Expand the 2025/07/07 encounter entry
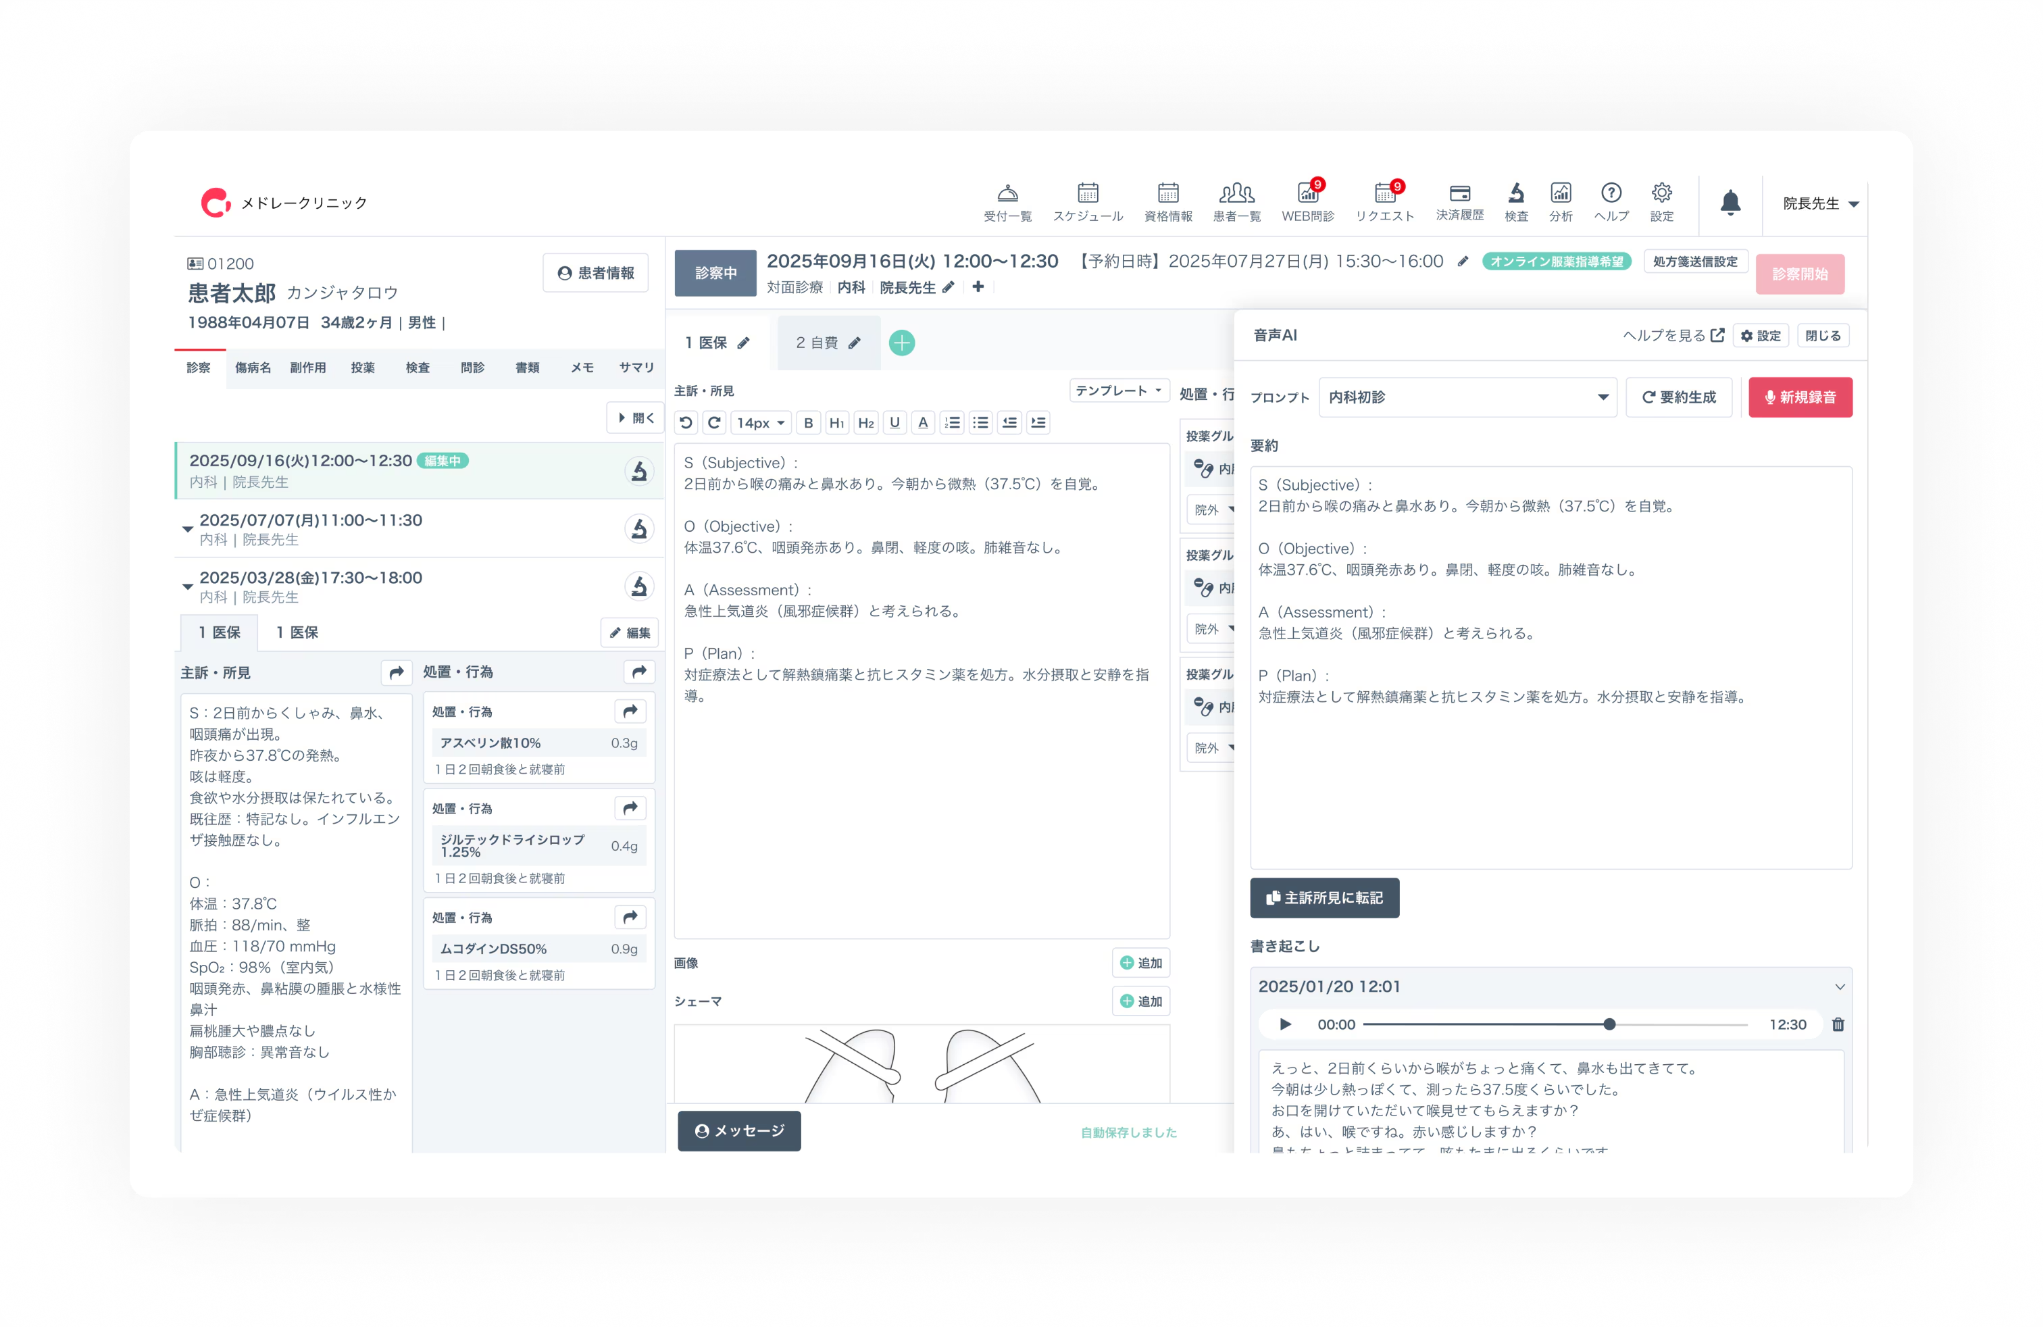This screenshot has height=1327, width=2043. tap(188, 529)
